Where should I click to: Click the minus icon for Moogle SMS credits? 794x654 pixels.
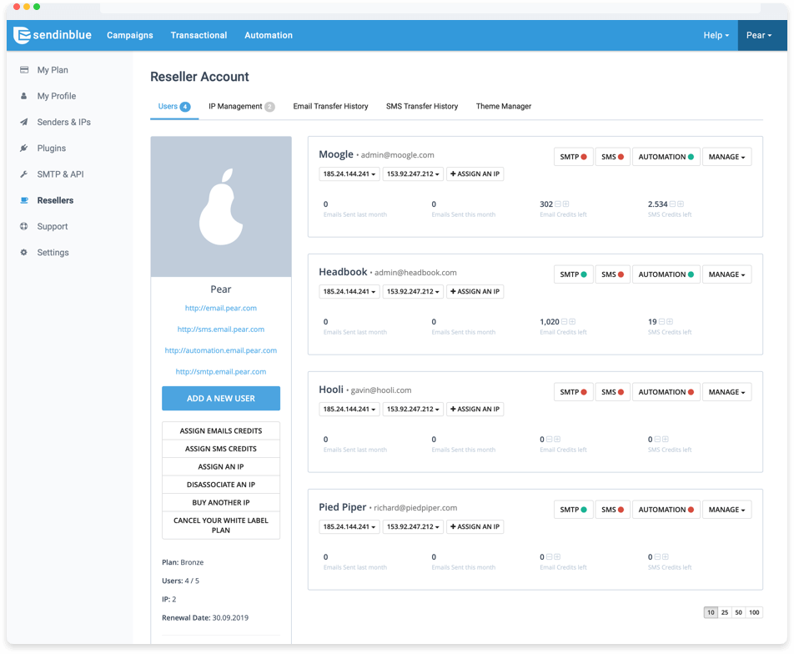(673, 204)
